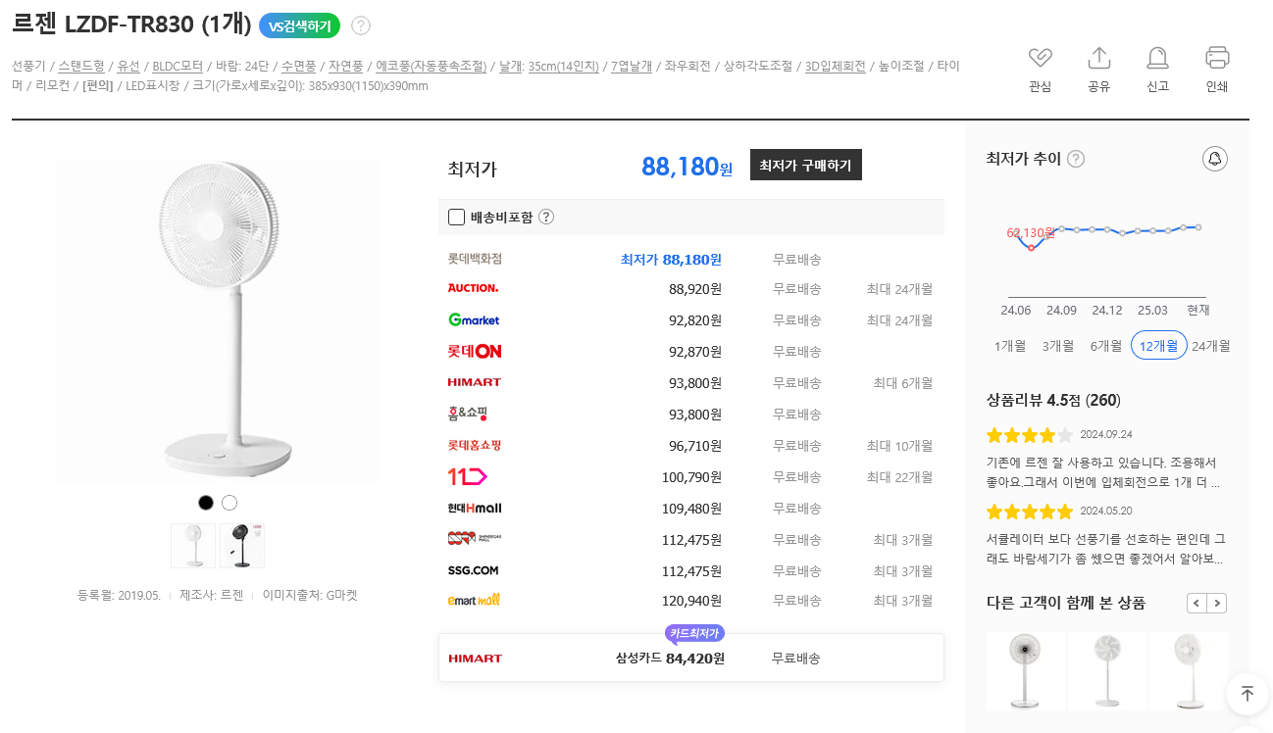This screenshot has width=1273, height=733.
Task: Click the VS검색하기 badge button
Action: (x=299, y=25)
